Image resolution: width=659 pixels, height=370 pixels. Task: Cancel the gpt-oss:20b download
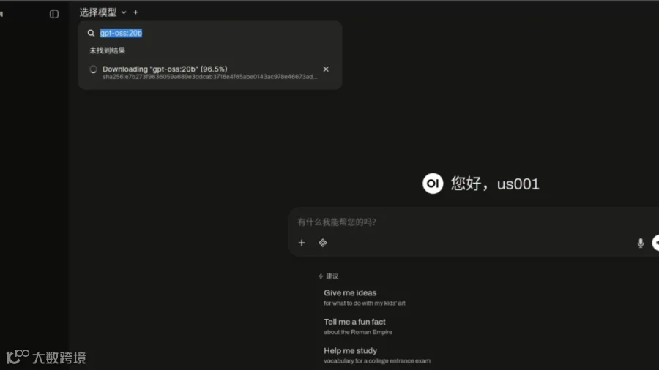tap(326, 69)
